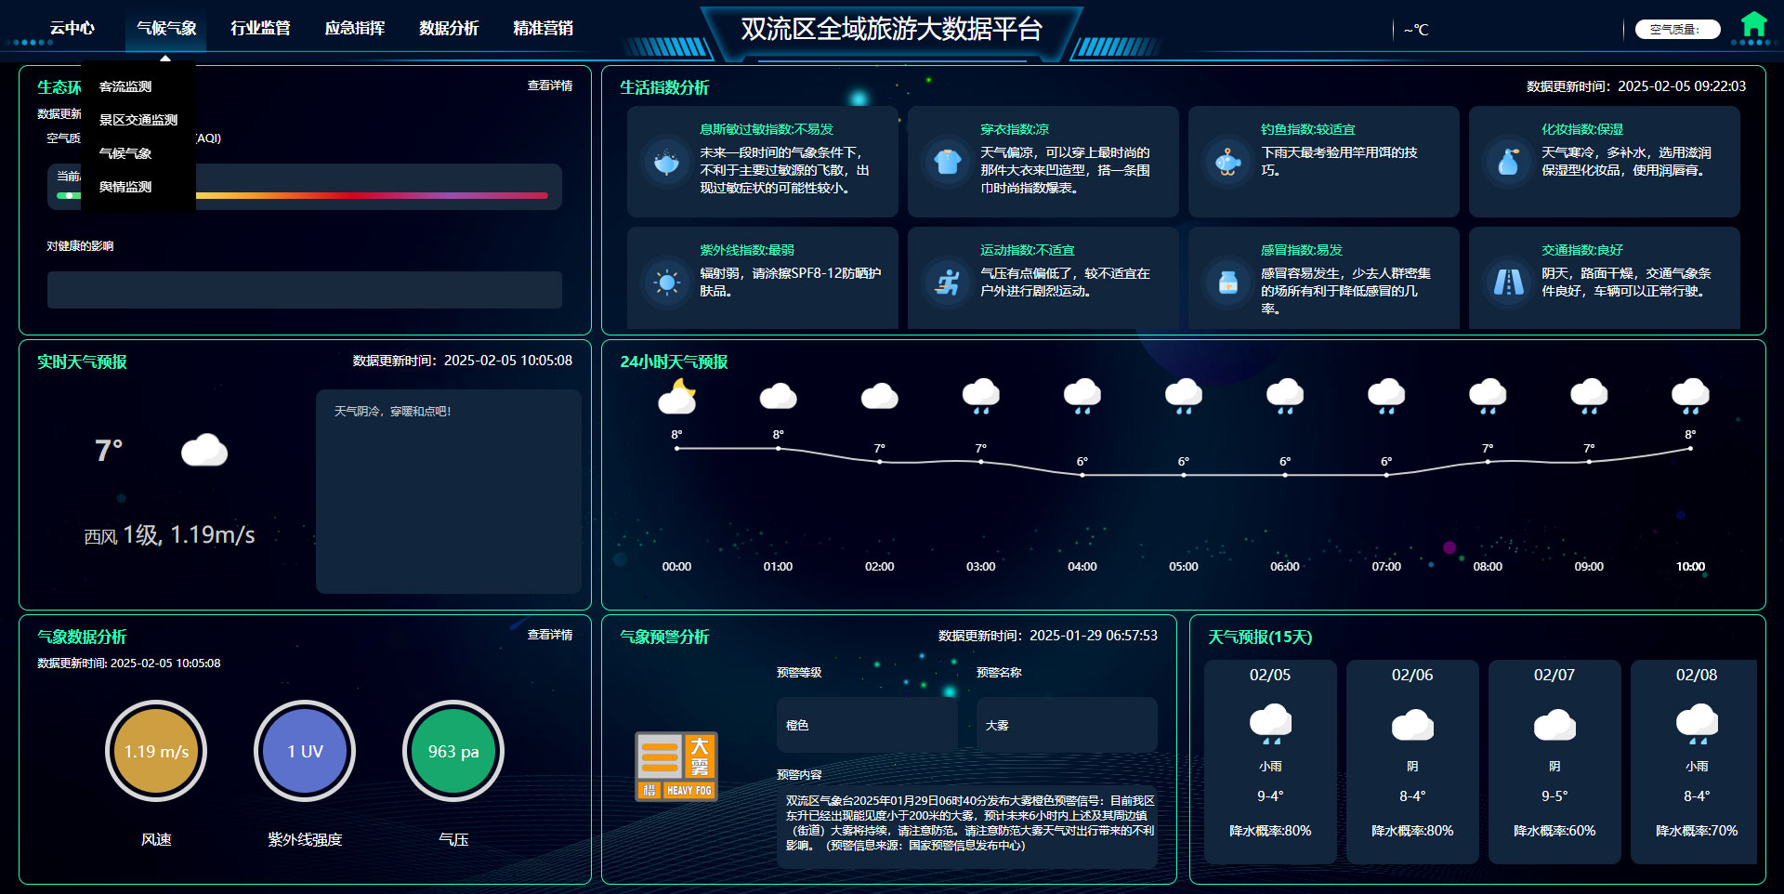The width and height of the screenshot is (1784, 894).
Task: Click the orange heavy fog warning icon
Action: 676,767
